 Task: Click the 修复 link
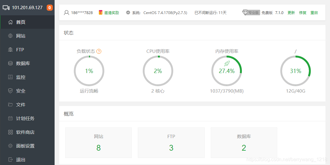pyautogui.click(x=303, y=13)
